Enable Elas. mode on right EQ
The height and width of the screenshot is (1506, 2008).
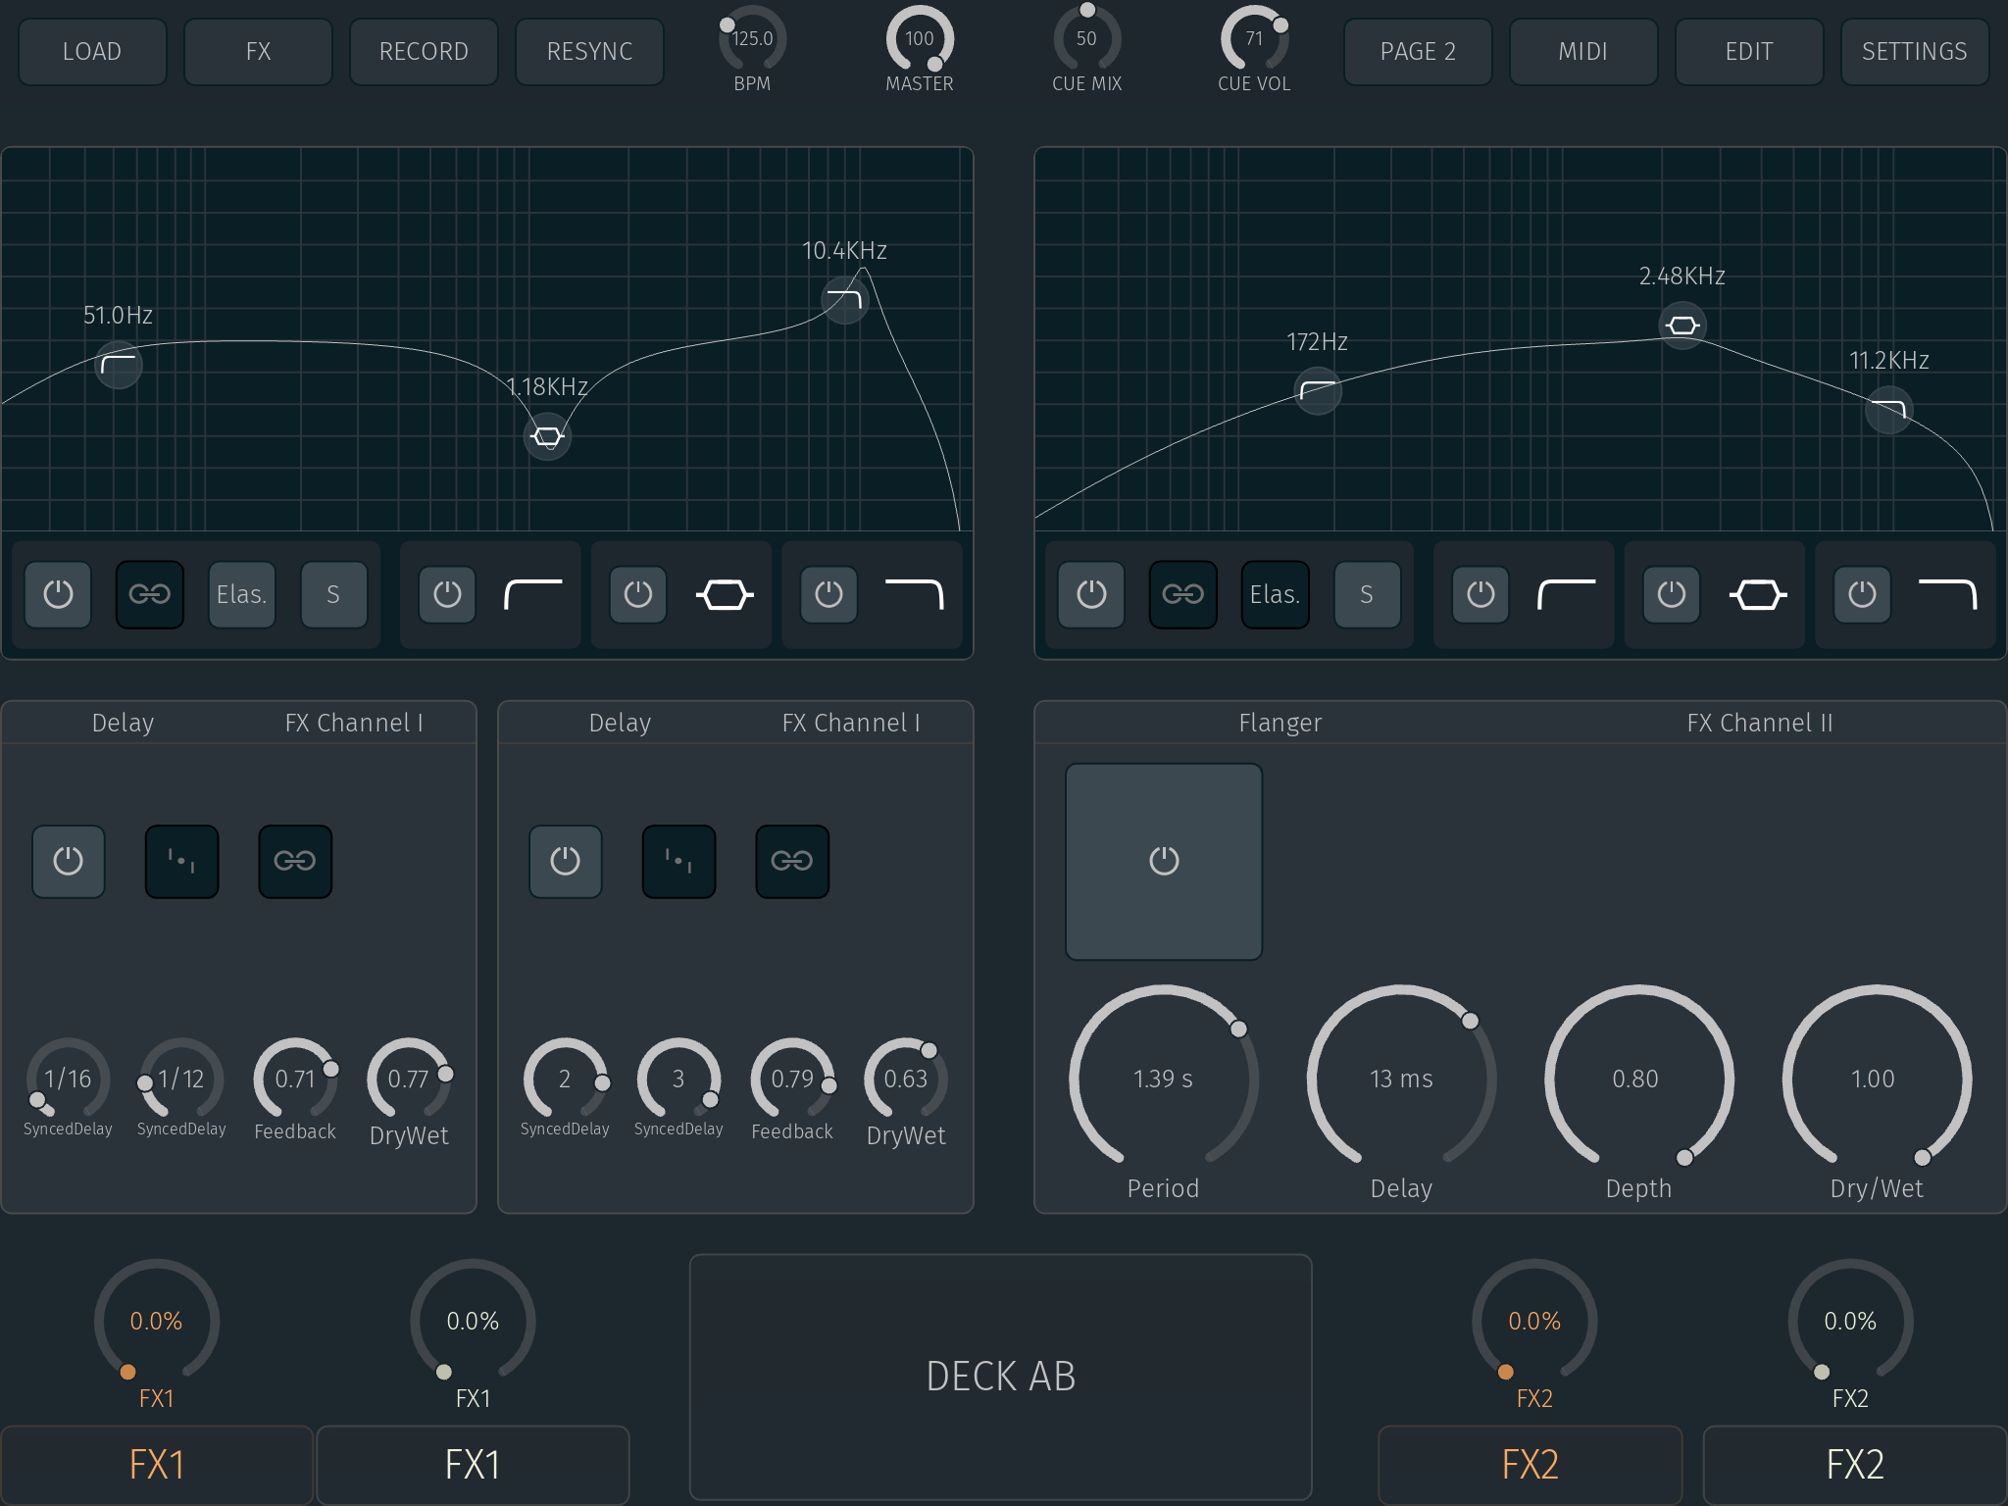tap(1275, 594)
